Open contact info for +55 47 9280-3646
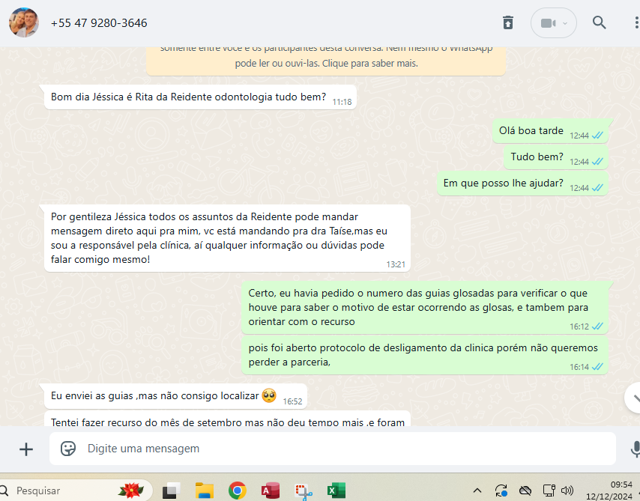 coord(99,23)
